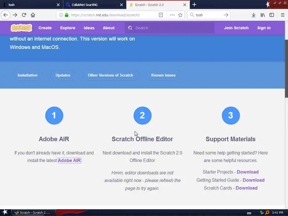Jump to Known issues

(x=163, y=75)
